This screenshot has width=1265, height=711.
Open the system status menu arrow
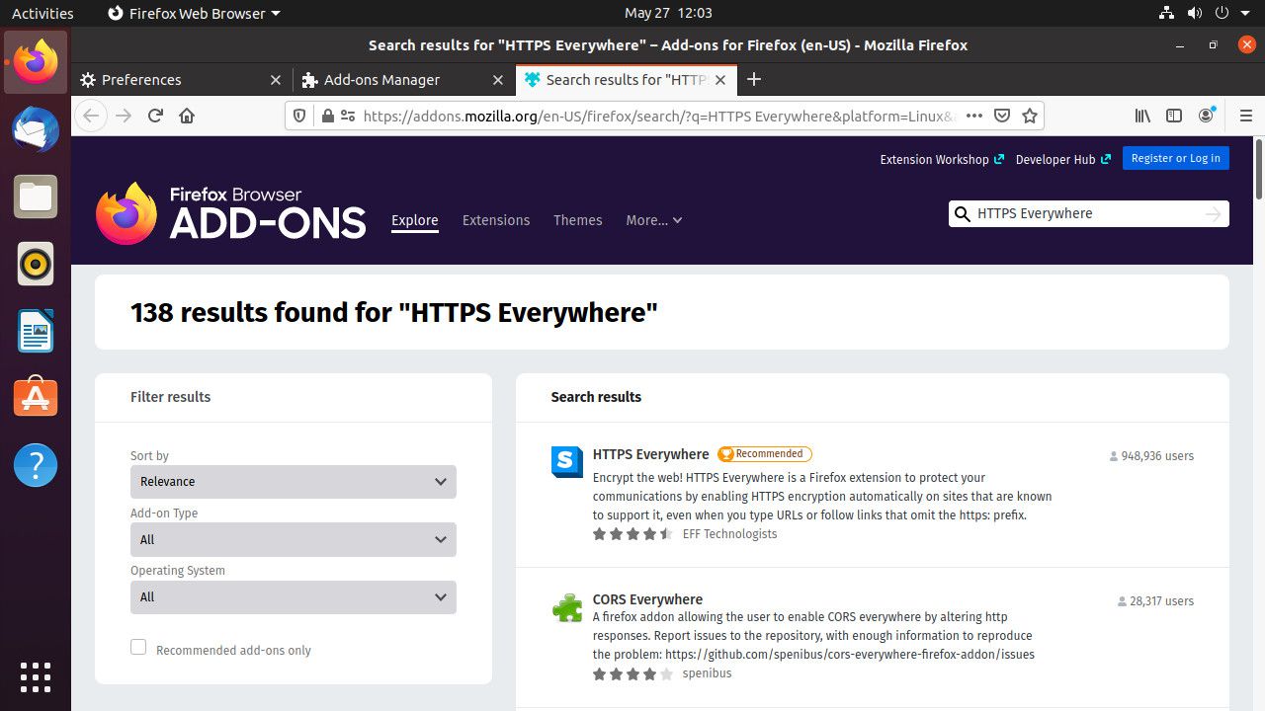[1247, 13]
